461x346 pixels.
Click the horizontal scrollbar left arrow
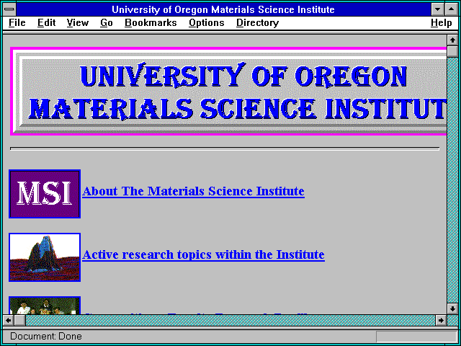tap(8, 320)
